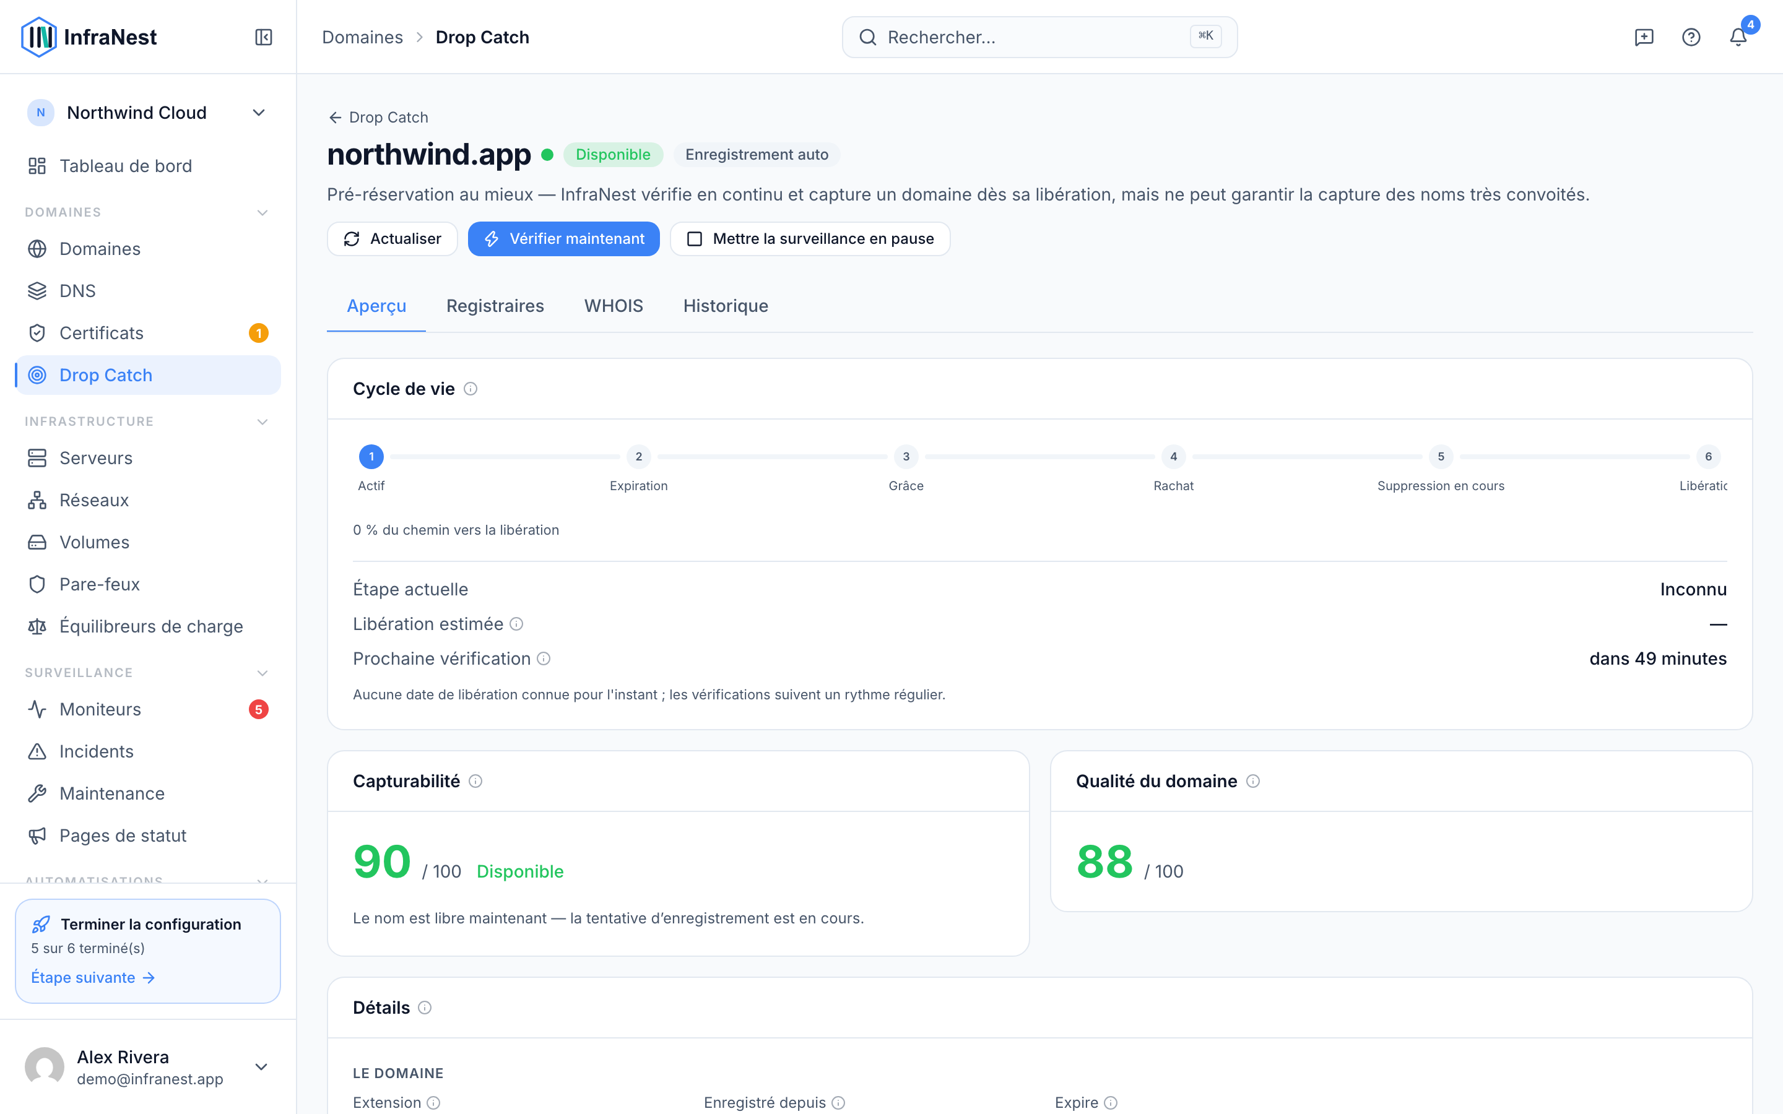Open the feedback message icon
Screen dimensions: 1783x1114
point(1644,37)
